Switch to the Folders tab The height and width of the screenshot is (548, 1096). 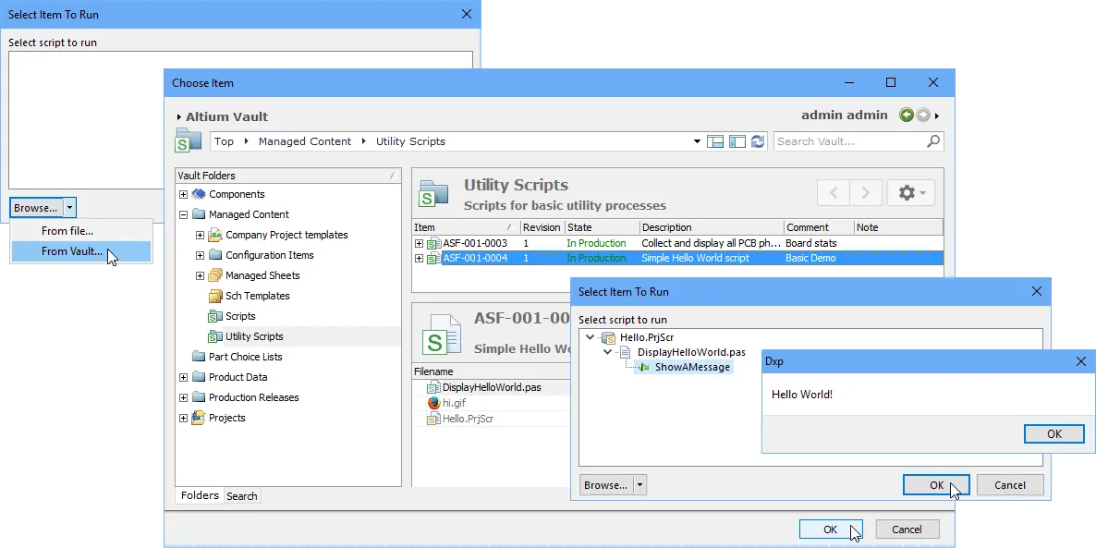click(200, 495)
